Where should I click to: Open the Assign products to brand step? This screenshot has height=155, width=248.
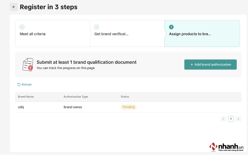[x=190, y=34]
